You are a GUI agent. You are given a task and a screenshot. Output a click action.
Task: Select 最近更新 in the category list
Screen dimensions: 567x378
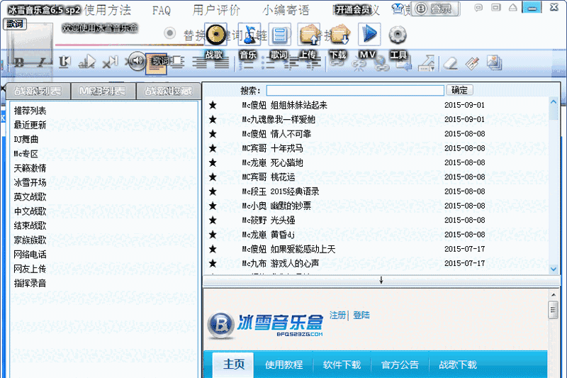(30, 125)
